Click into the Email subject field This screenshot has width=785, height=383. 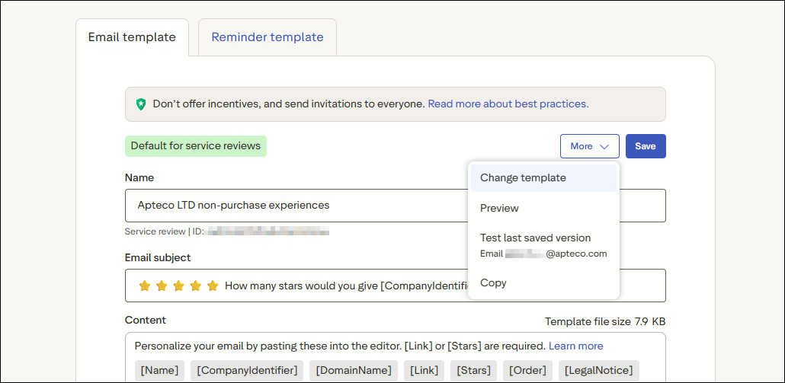[x=396, y=286]
